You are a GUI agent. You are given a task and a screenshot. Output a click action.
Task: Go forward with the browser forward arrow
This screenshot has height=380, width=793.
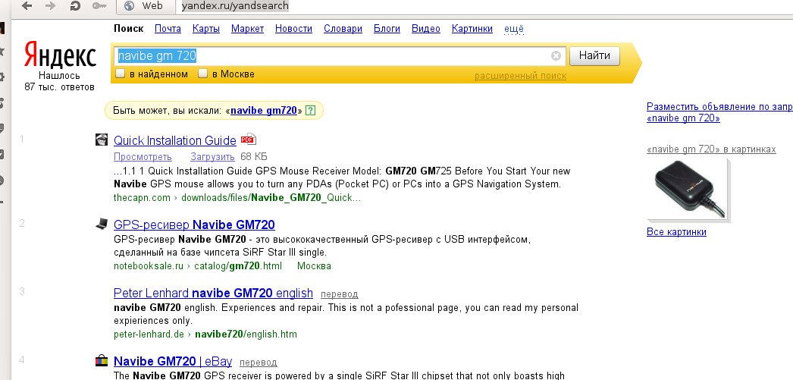pos(50,6)
